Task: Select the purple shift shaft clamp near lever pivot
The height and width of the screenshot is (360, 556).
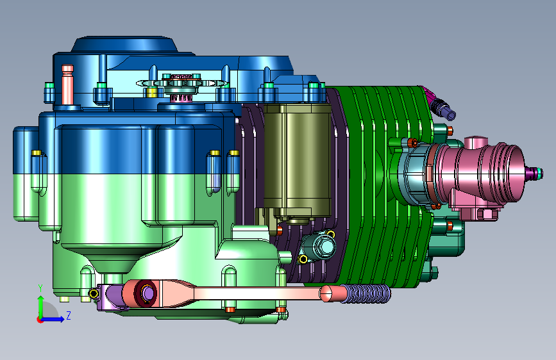Action: pyautogui.click(x=111, y=298)
